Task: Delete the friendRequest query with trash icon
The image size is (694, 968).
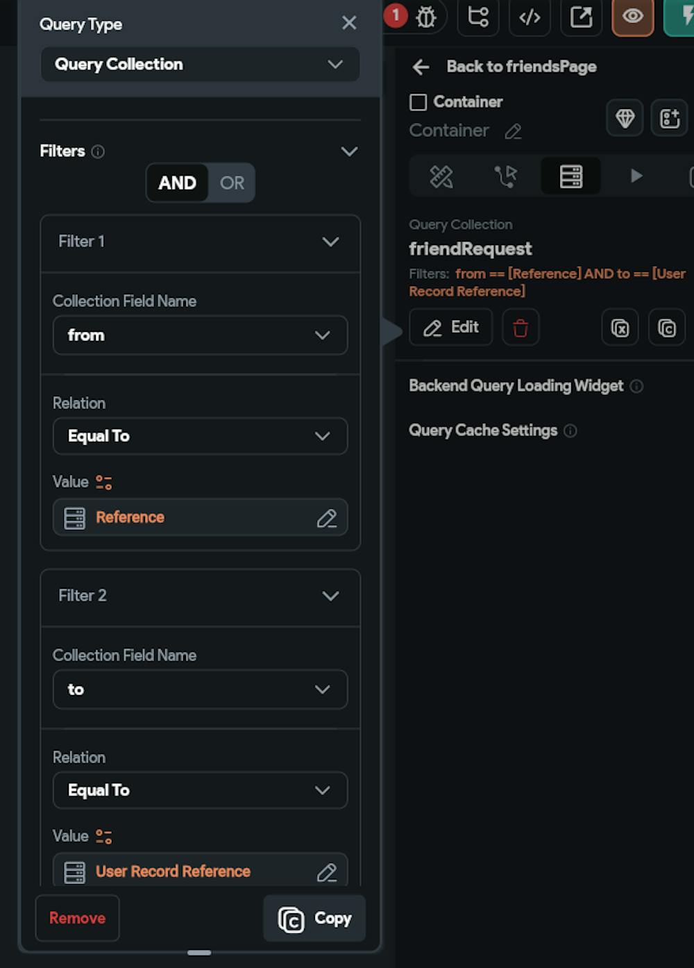Action: pyautogui.click(x=520, y=327)
